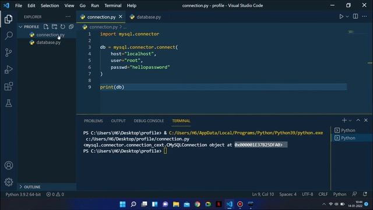This screenshot has height=210, width=373.
Task: Create a new file in PROFILE folder
Action: click(x=46, y=27)
